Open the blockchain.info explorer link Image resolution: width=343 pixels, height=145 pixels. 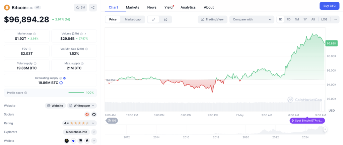click(77, 132)
